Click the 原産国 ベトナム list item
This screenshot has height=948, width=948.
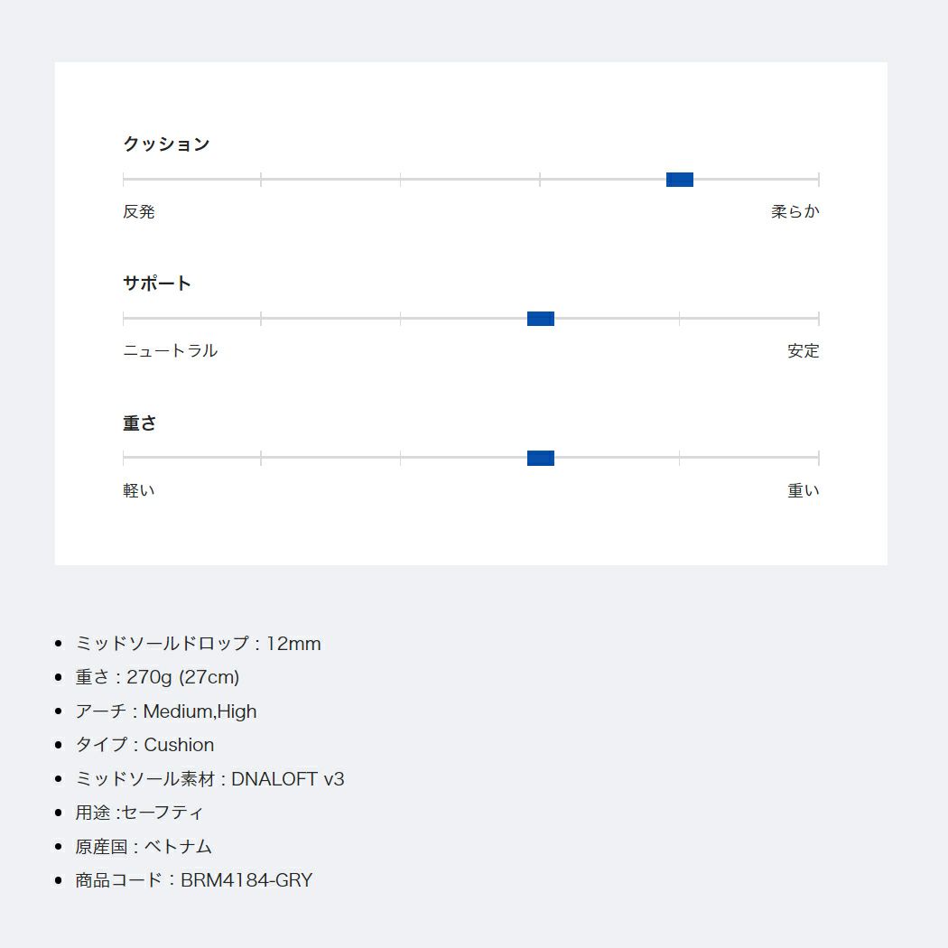click(x=144, y=847)
